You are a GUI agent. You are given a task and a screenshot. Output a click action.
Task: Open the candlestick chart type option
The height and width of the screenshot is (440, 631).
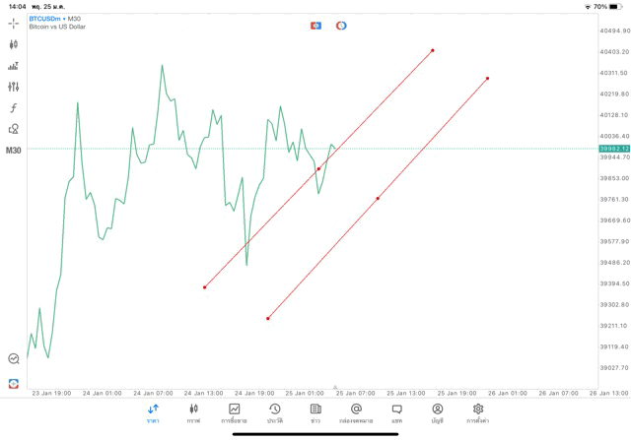pyautogui.click(x=14, y=44)
